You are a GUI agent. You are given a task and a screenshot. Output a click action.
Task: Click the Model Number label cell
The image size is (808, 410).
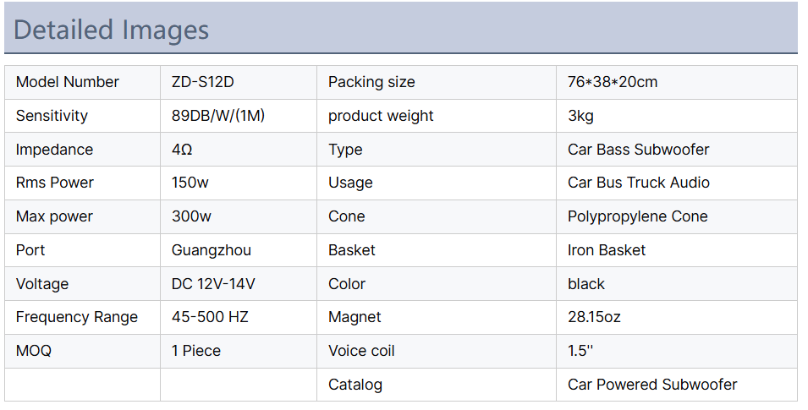pyautogui.click(x=68, y=82)
